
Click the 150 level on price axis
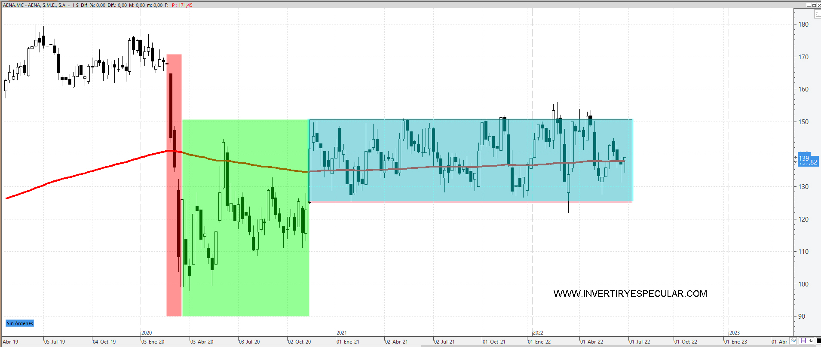click(803, 122)
